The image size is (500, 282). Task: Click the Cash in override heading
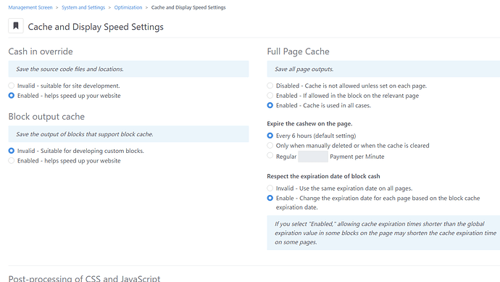(41, 51)
